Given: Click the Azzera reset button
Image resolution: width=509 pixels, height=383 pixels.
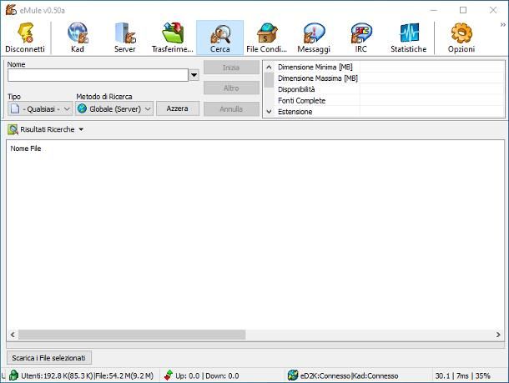Looking at the screenshot, I should 178,108.
